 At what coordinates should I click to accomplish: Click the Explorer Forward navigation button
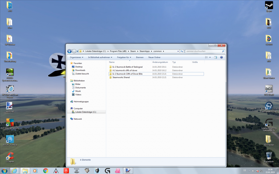(x=74, y=51)
